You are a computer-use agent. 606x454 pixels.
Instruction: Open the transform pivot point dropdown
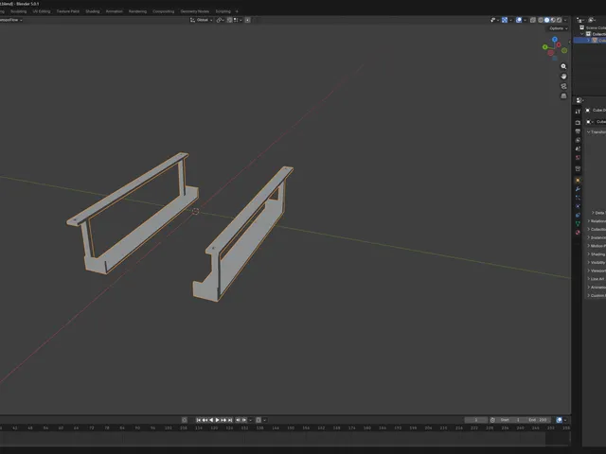tap(221, 20)
